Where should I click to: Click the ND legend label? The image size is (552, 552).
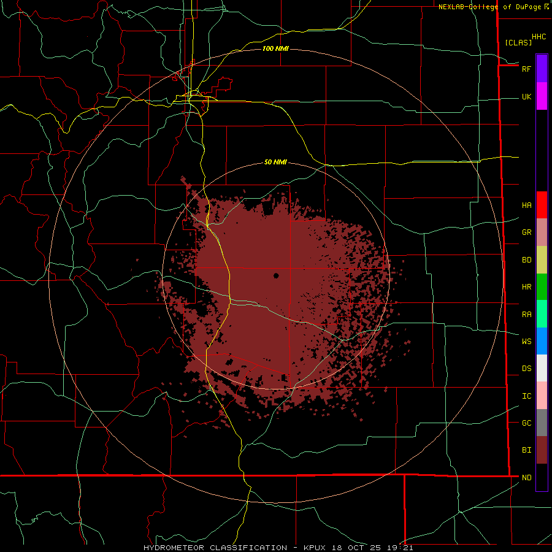(x=527, y=478)
